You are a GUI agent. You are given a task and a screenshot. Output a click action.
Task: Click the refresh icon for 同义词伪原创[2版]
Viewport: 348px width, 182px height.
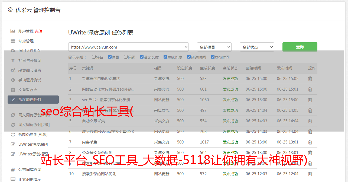coord(13,125)
